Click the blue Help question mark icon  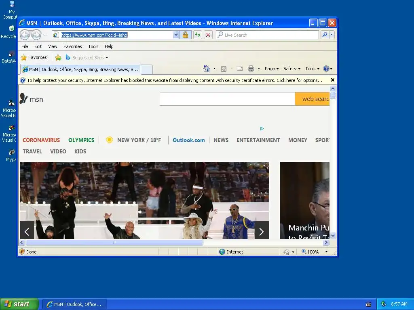[326, 69]
